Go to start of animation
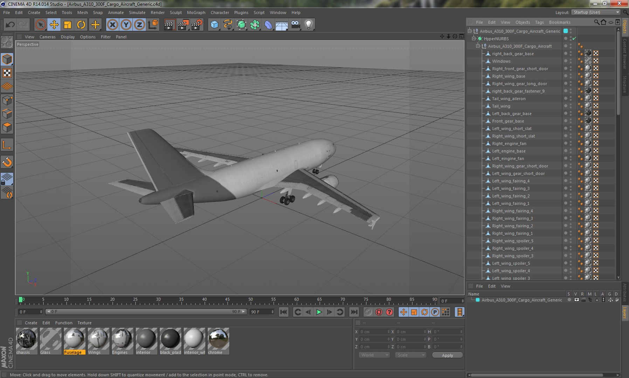This screenshot has height=378, width=629. click(284, 312)
